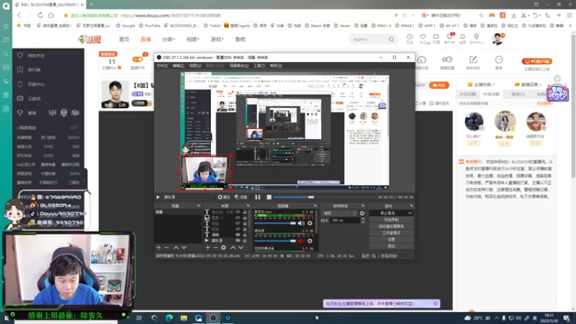The image size is (576, 324).
Task: Expand Douyu 游戏 navigation dropdown
Action: pos(217,40)
